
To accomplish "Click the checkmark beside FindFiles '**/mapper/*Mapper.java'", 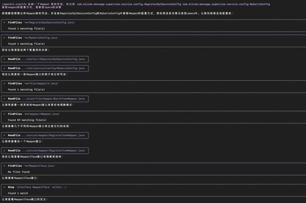I will 4,114.
